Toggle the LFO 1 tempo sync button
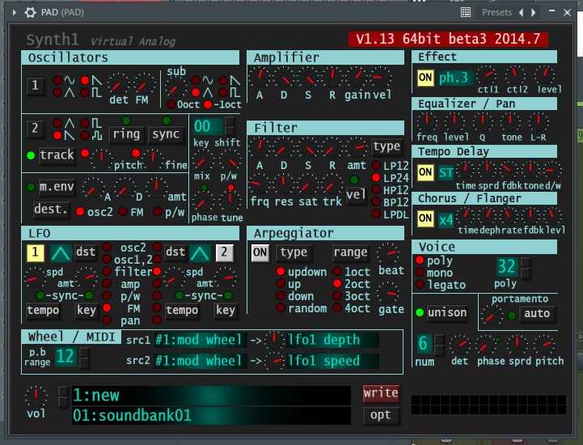Viewport: 583px width, 445px height. [43, 311]
